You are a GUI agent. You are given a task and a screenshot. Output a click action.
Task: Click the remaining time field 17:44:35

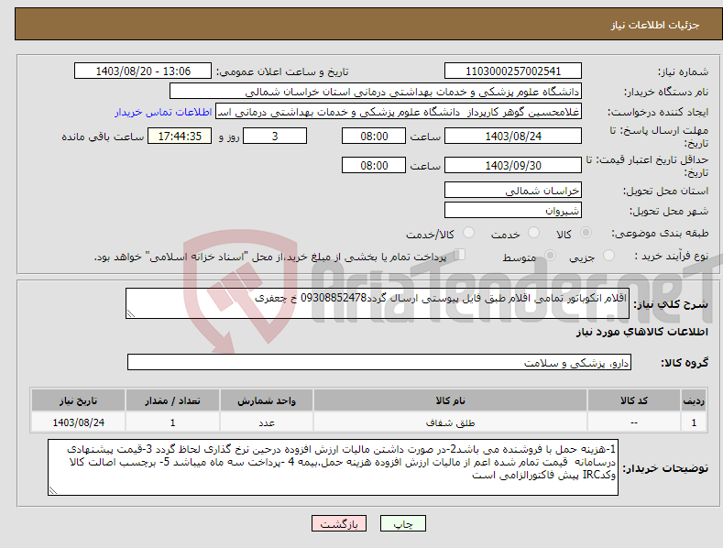coord(180,136)
